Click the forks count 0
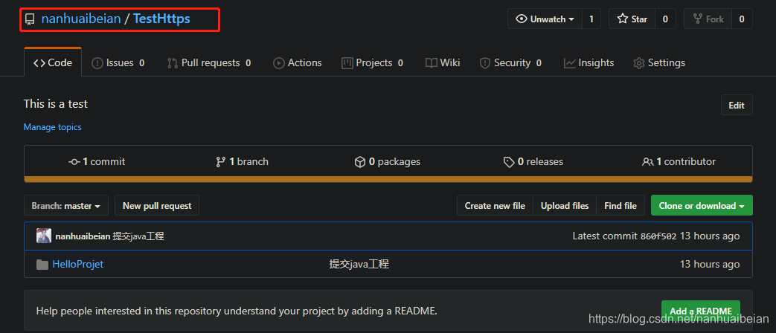The image size is (776, 333). coord(741,19)
